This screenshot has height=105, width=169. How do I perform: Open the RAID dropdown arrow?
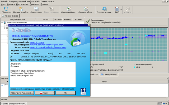click(121, 10)
